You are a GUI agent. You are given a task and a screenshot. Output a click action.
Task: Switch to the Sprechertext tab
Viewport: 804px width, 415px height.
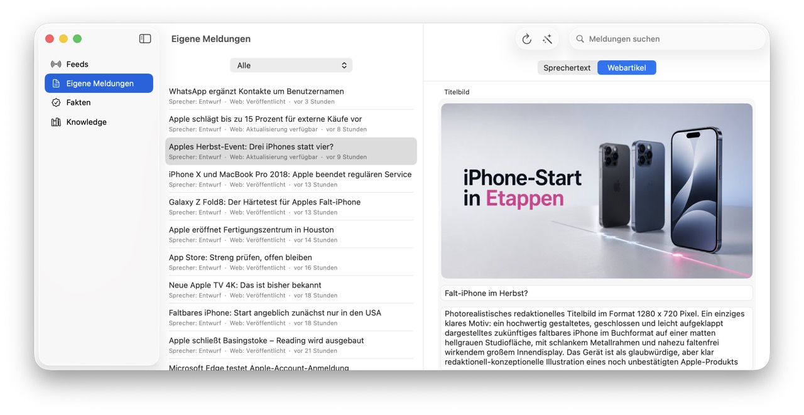click(567, 68)
